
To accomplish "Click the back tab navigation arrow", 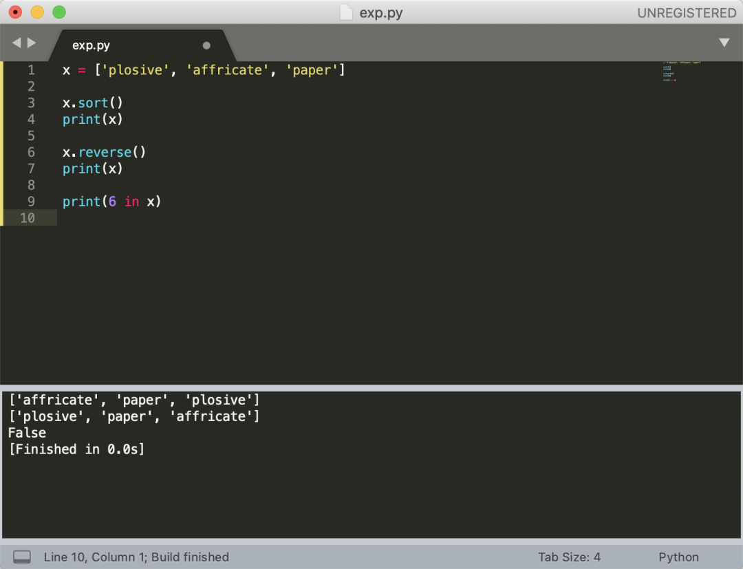I will [x=17, y=43].
